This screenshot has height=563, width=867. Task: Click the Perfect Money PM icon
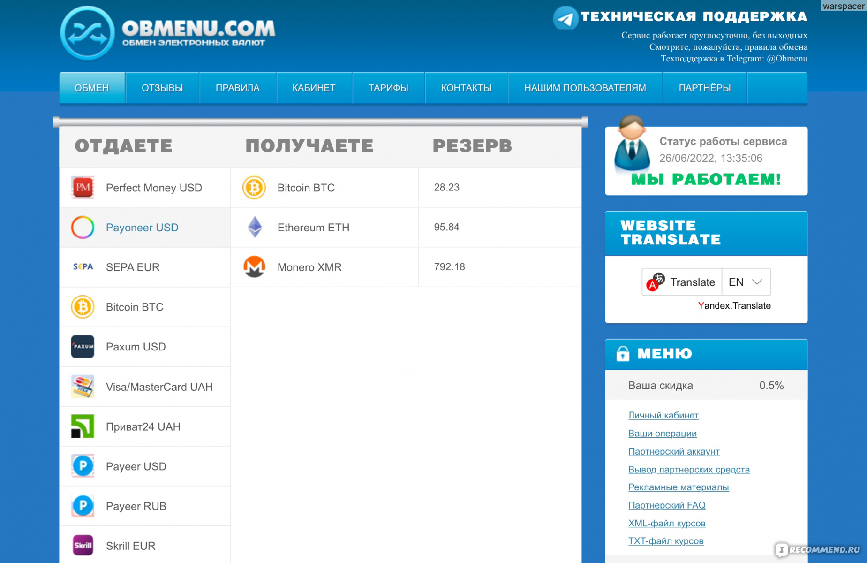click(83, 188)
